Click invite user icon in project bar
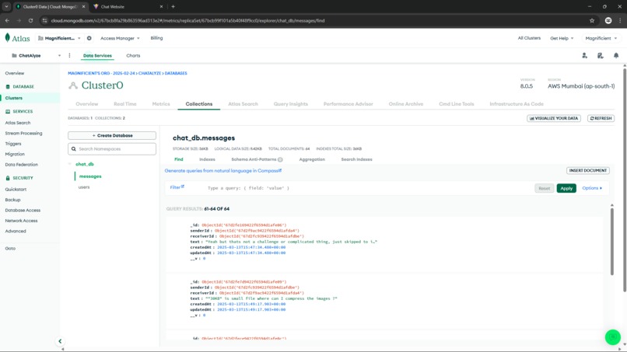Image resolution: width=627 pixels, height=352 pixels. tap(585, 55)
